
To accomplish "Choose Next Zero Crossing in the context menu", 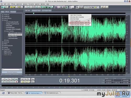I will point(80,15).
